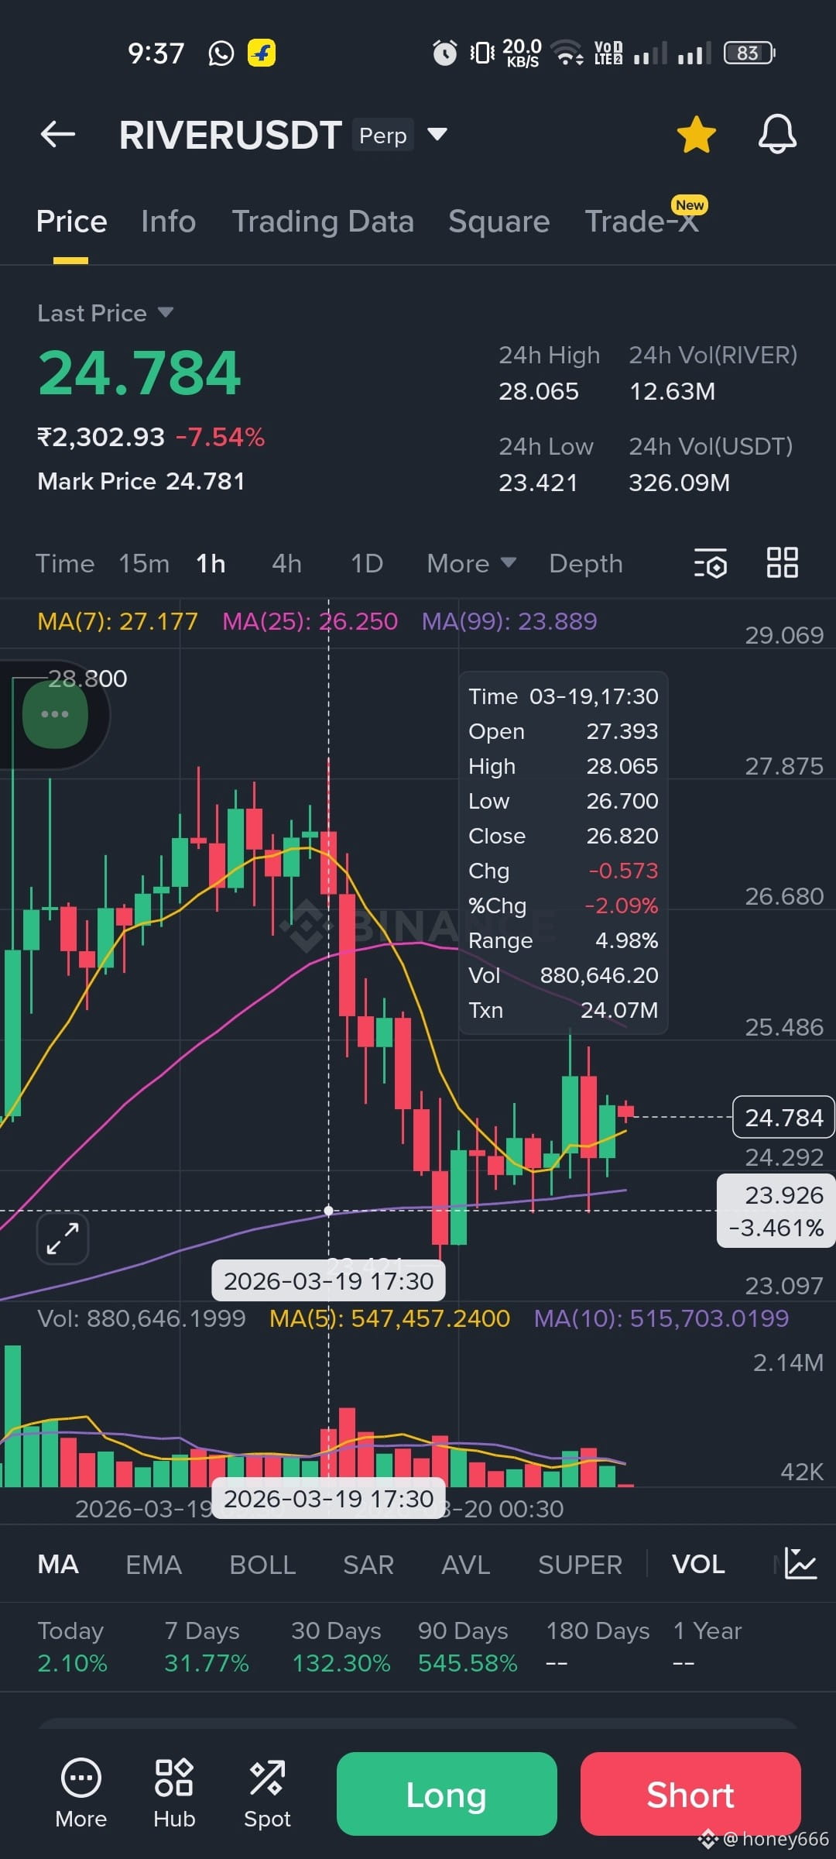Open price alert bell icon
The width and height of the screenshot is (836, 1859).
777,135
